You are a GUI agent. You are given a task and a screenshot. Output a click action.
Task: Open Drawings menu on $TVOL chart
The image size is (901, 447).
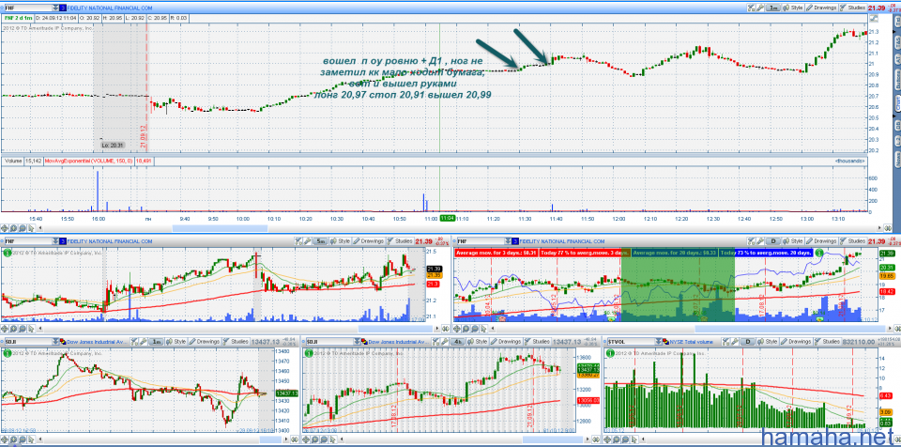point(795,342)
